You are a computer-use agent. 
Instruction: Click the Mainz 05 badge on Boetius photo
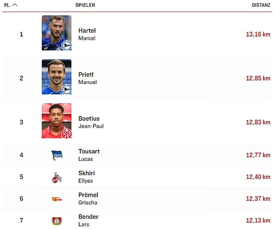pos(66,134)
